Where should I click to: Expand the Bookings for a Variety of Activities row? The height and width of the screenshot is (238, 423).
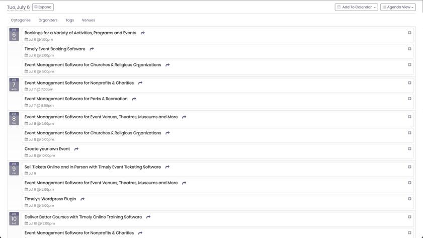pyautogui.click(x=409, y=33)
